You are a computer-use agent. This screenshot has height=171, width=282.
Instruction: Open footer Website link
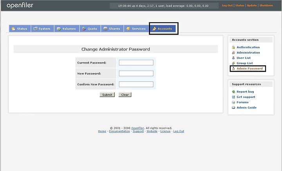[x=152, y=131]
